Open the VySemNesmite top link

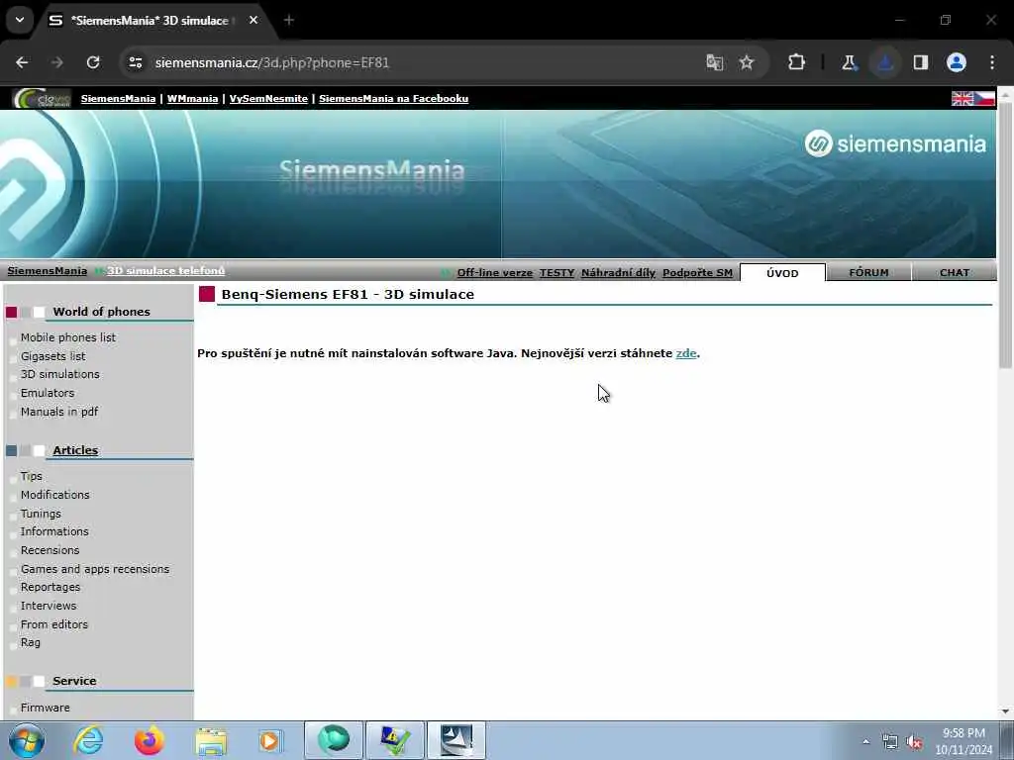268,98
